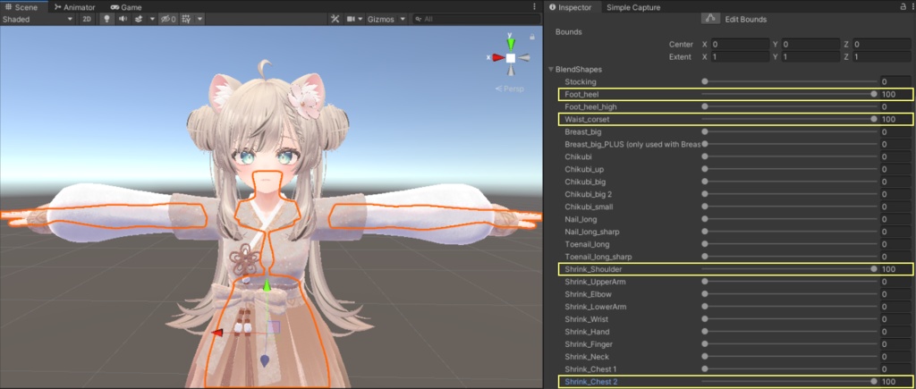Open the component tools wrench icon
Image resolution: width=916 pixels, height=389 pixels.
click(335, 19)
